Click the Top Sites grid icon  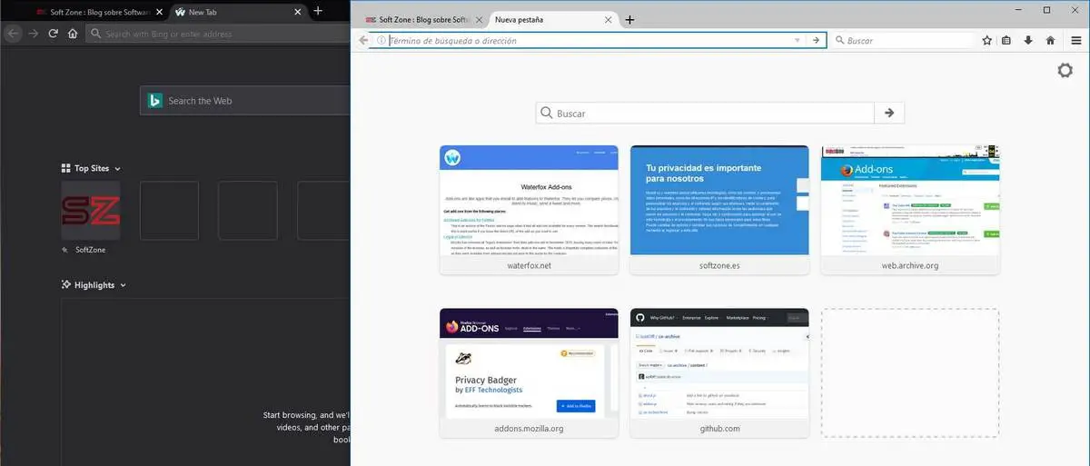click(x=65, y=168)
